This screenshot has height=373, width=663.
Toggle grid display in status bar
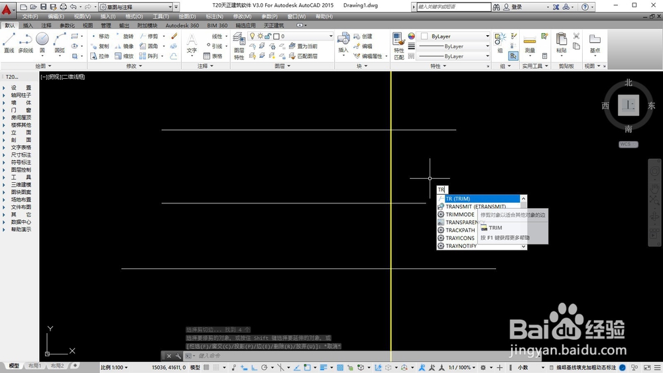click(x=206, y=368)
